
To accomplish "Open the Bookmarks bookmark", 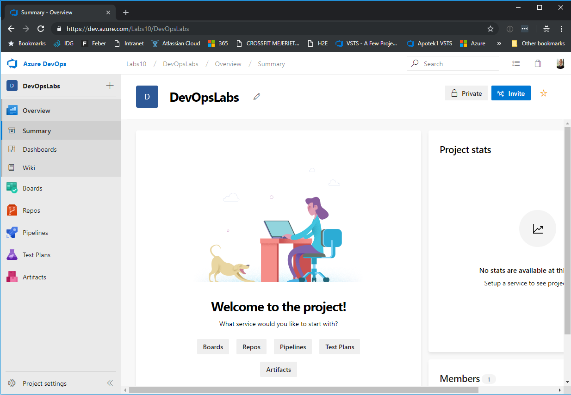I will (27, 43).
